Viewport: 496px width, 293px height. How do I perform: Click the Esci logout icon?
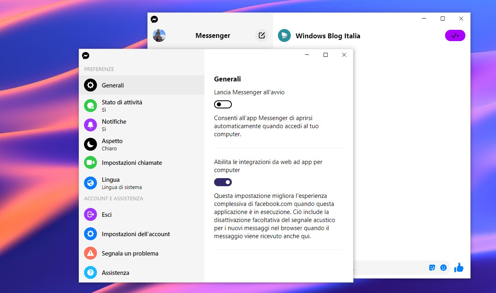pos(90,214)
